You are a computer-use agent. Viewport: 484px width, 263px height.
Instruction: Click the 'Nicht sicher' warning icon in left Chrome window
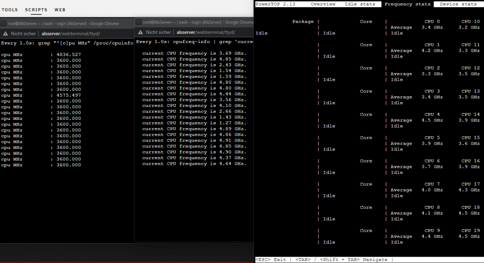coord(5,34)
